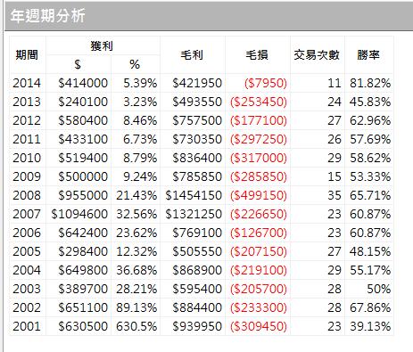Click the $1454150 gross profit cell

[194, 195]
